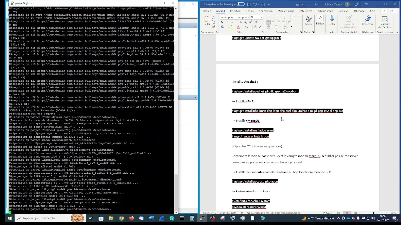Click the Redo icon in Word title bar
Image resolution: width=401 pixels, height=225 pixels.
(x=263, y=4)
